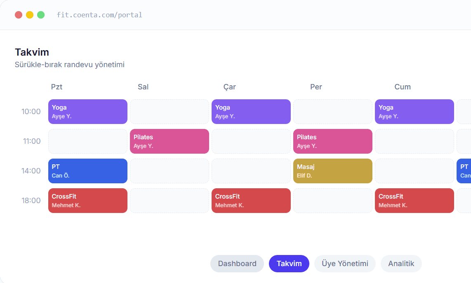The width and height of the screenshot is (471, 283).
Task: Select Wednesday 10:00 Yoga session
Action: pyautogui.click(x=251, y=112)
